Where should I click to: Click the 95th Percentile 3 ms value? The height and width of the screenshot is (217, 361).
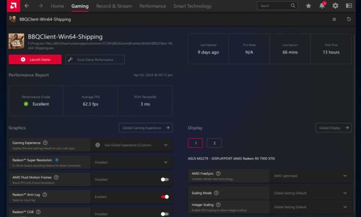pyautogui.click(x=145, y=104)
